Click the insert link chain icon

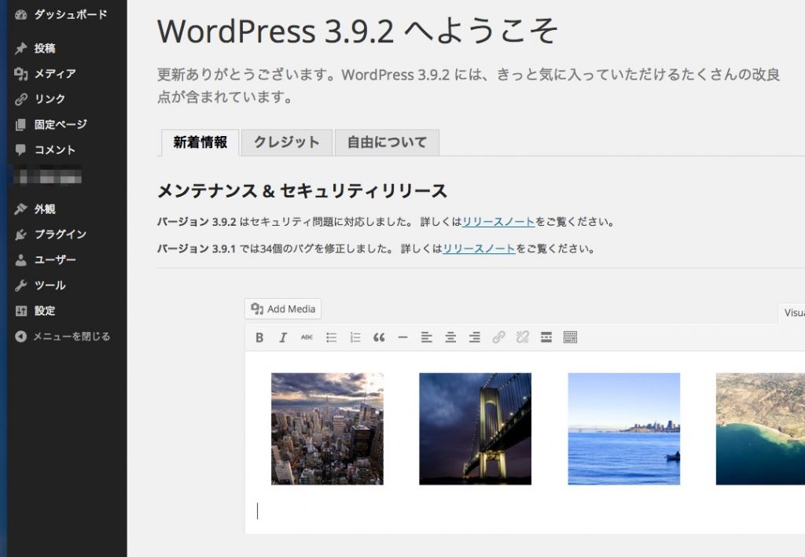tap(498, 338)
